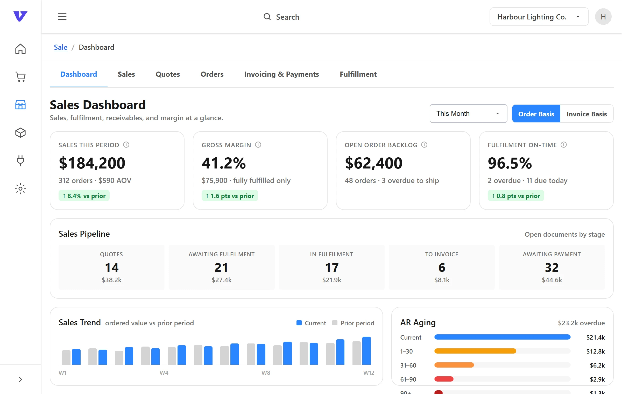Open the box inventory sidebar icon

click(x=20, y=133)
